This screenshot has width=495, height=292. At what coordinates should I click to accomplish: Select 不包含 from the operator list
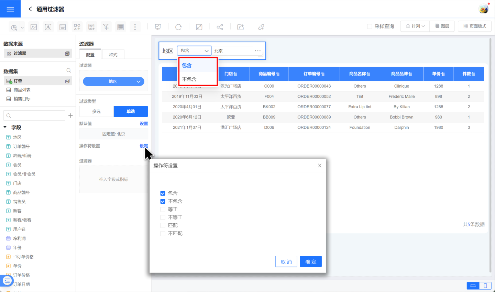click(x=189, y=79)
